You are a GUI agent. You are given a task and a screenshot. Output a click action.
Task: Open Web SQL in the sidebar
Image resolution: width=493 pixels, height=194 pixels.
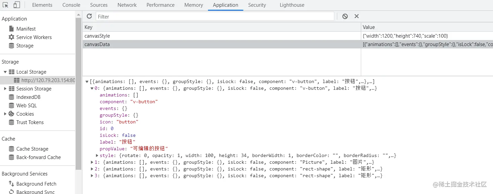click(27, 106)
